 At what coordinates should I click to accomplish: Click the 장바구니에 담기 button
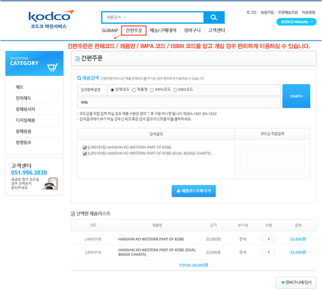pos(296,283)
